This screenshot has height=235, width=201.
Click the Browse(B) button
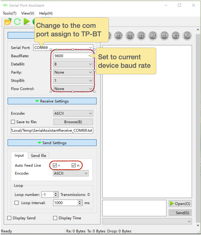(x=73, y=122)
